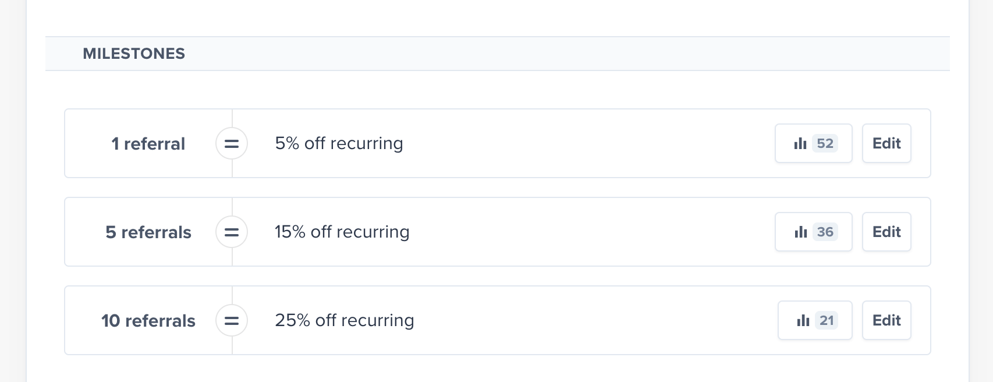The width and height of the screenshot is (993, 382).
Task: Click the "25% off recurring" reward text
Action: tap(344, 320)
